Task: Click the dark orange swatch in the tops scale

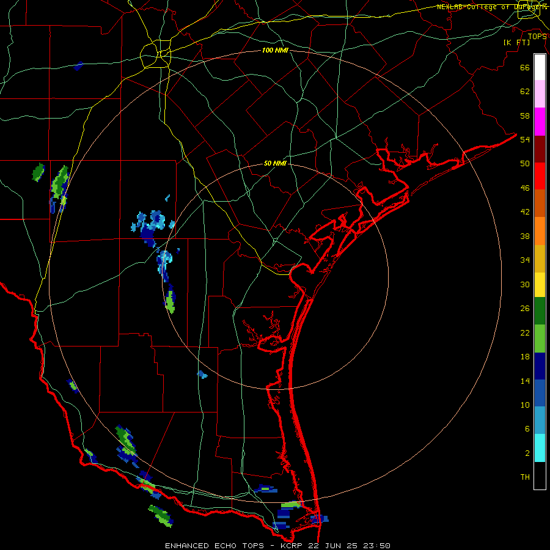Action: click(x=540, y=203)
